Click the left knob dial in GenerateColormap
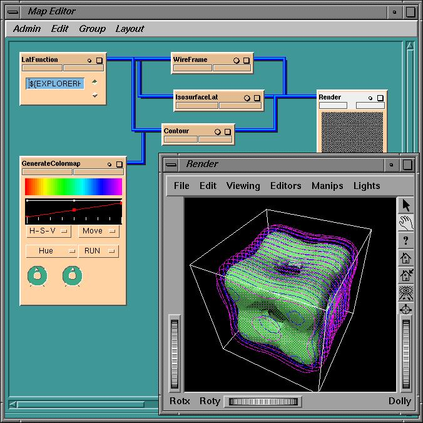Viewport: 423px width, 423px height. (38, 275)
